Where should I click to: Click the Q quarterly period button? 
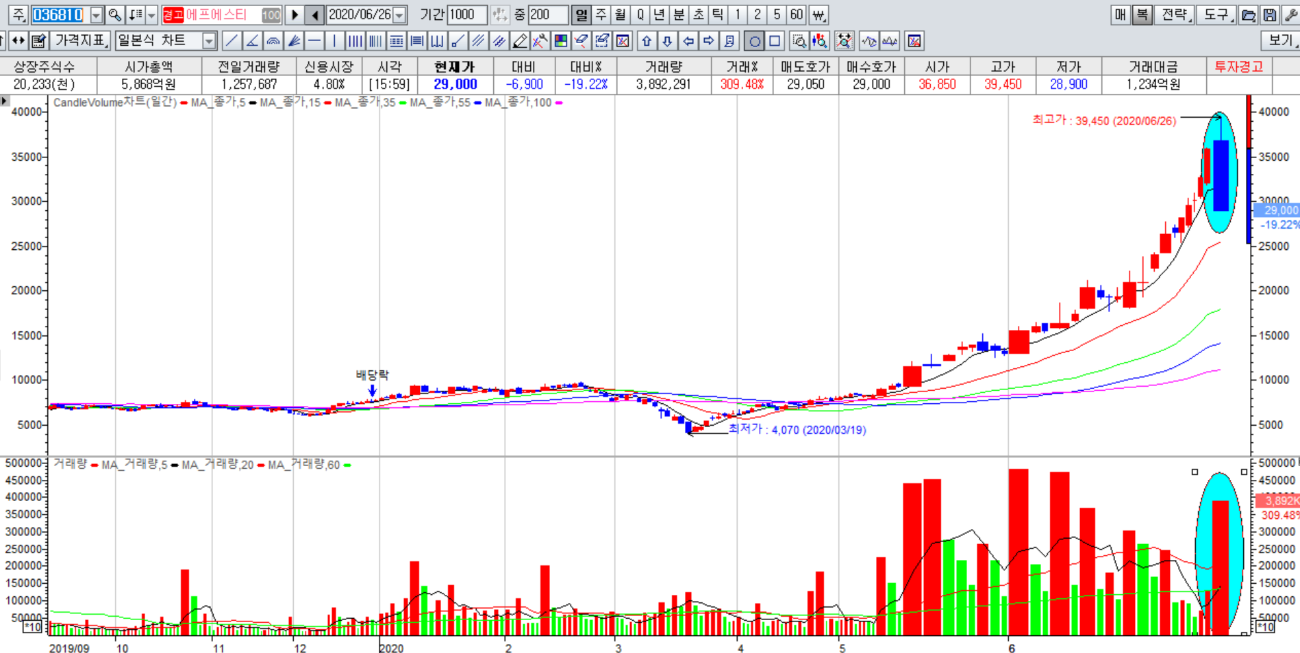(x=640, y=14)
